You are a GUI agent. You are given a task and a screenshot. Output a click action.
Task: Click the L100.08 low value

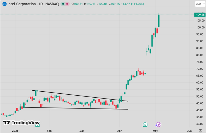(102, 4)
